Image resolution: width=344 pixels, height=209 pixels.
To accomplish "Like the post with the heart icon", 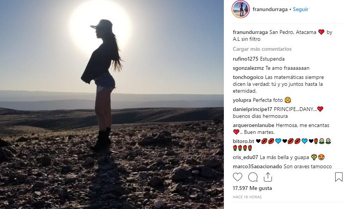I will (237, 177).
